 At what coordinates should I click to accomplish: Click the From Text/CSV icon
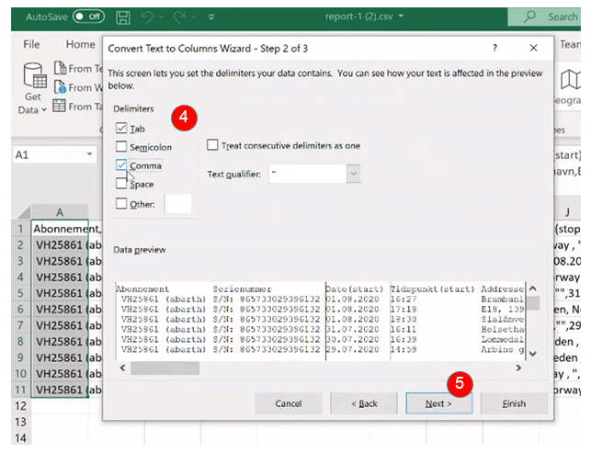(60, 68)
